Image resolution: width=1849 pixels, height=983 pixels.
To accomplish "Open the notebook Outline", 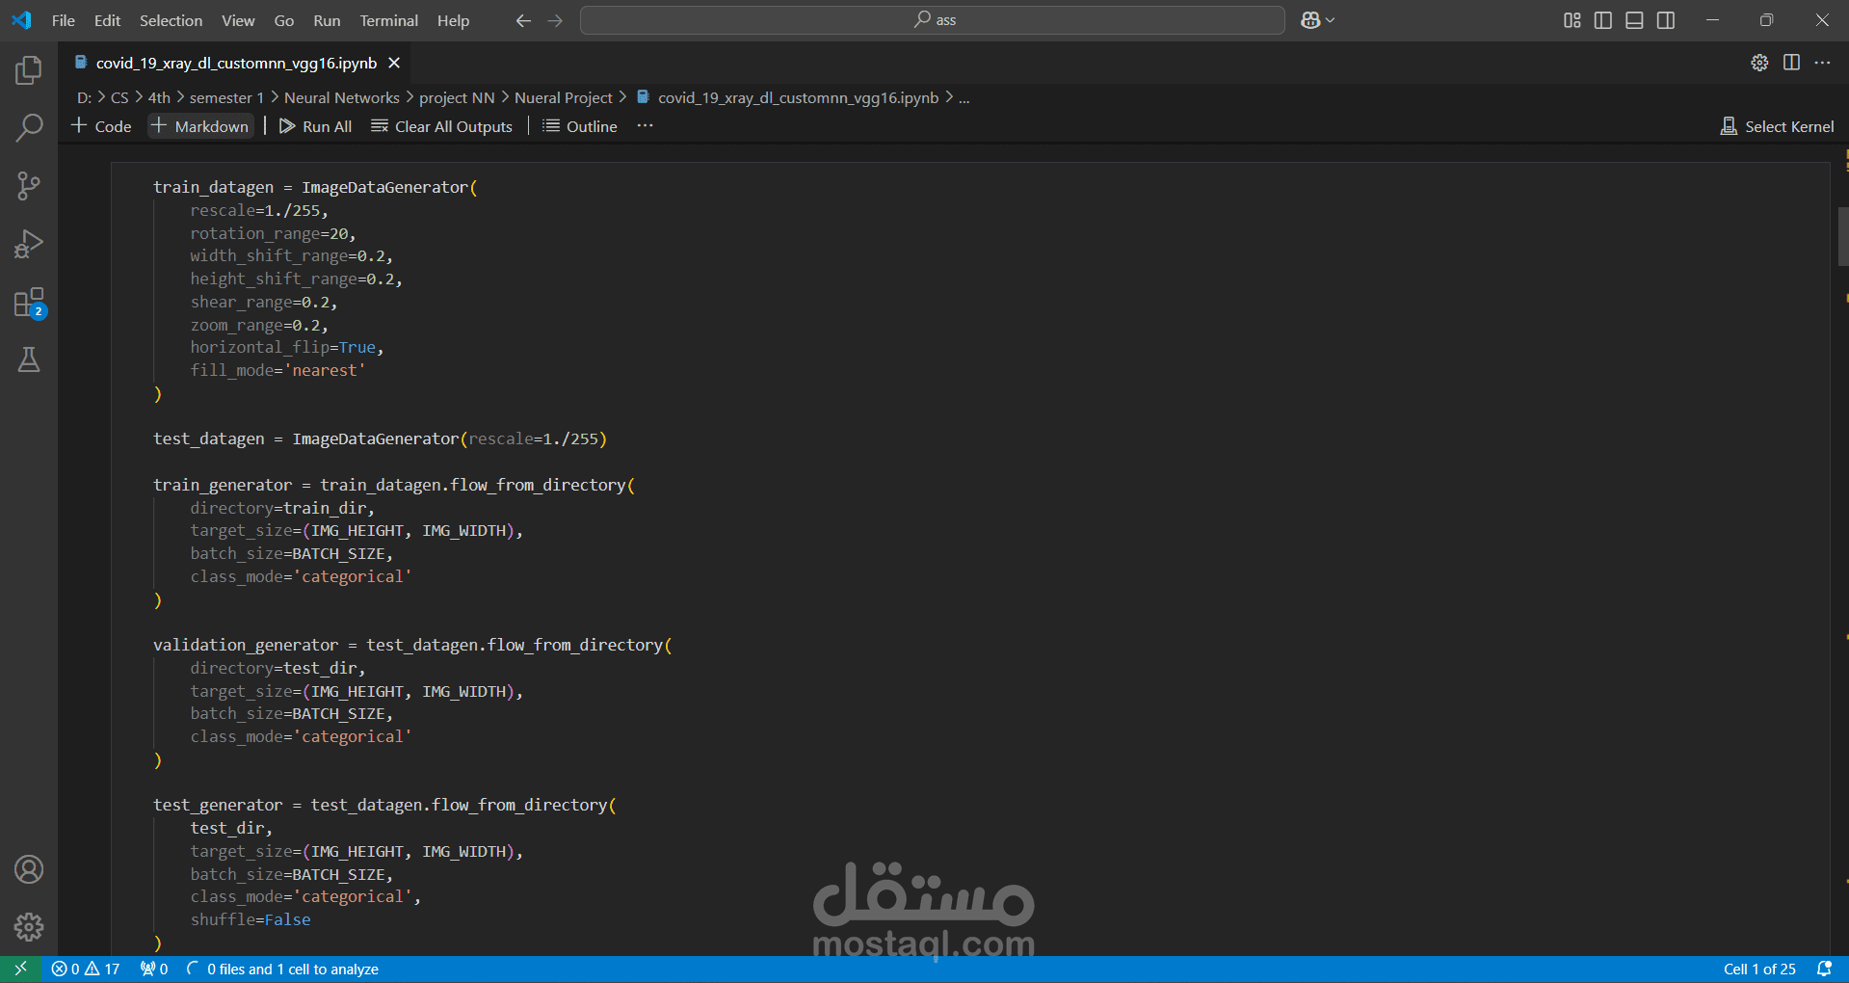I will tap(580, 126).
